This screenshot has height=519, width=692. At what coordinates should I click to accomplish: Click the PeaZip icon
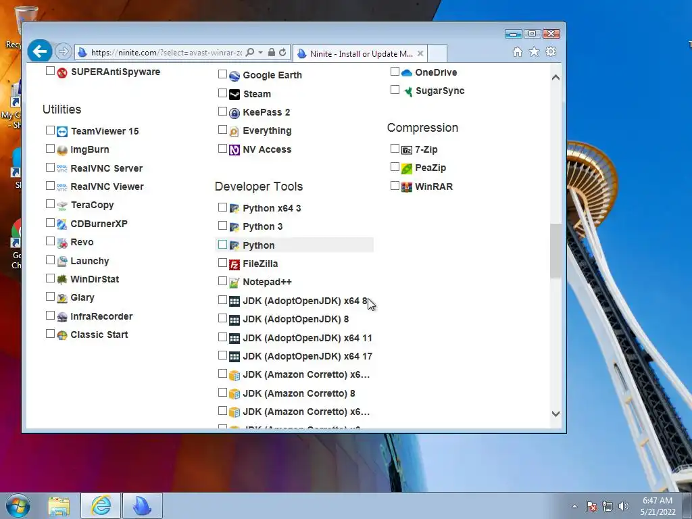pos(407,168)
